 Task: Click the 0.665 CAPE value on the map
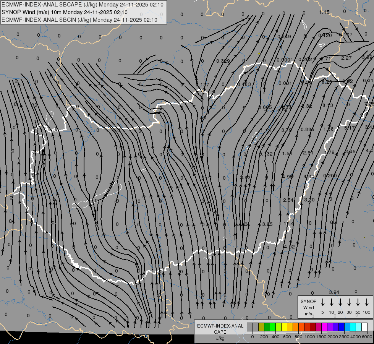click(x=265, y=107)
